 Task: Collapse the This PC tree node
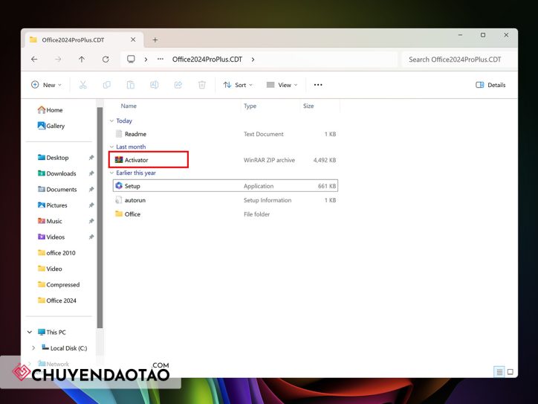30,332
